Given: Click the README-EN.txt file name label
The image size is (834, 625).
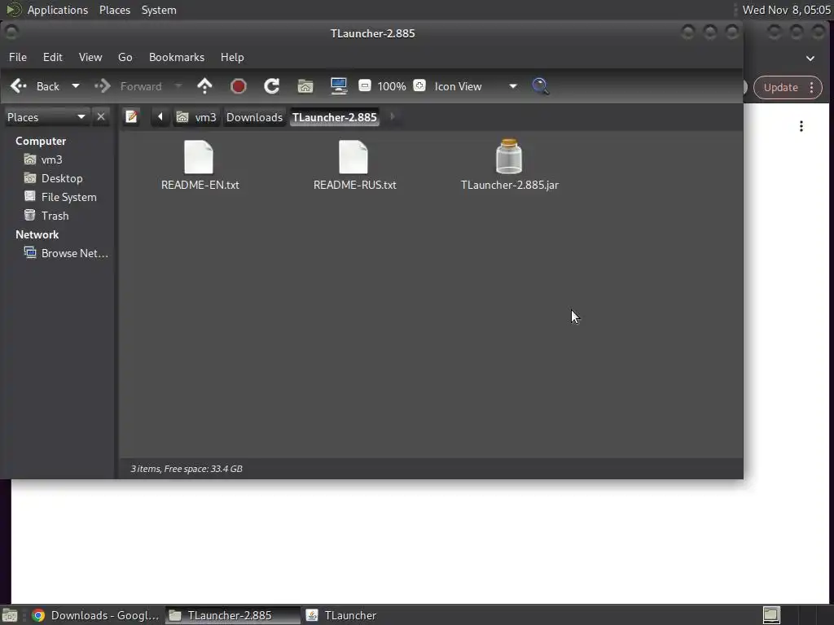Looking at the screenshot, I should pyautogui.click(x=200, y=185).
